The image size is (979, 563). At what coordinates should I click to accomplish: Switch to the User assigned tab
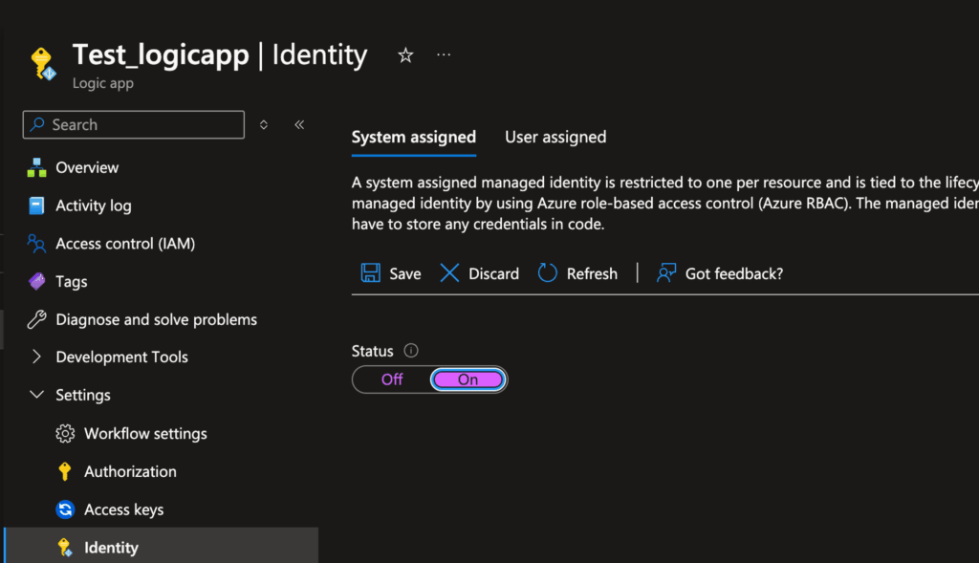coord(555,137)
